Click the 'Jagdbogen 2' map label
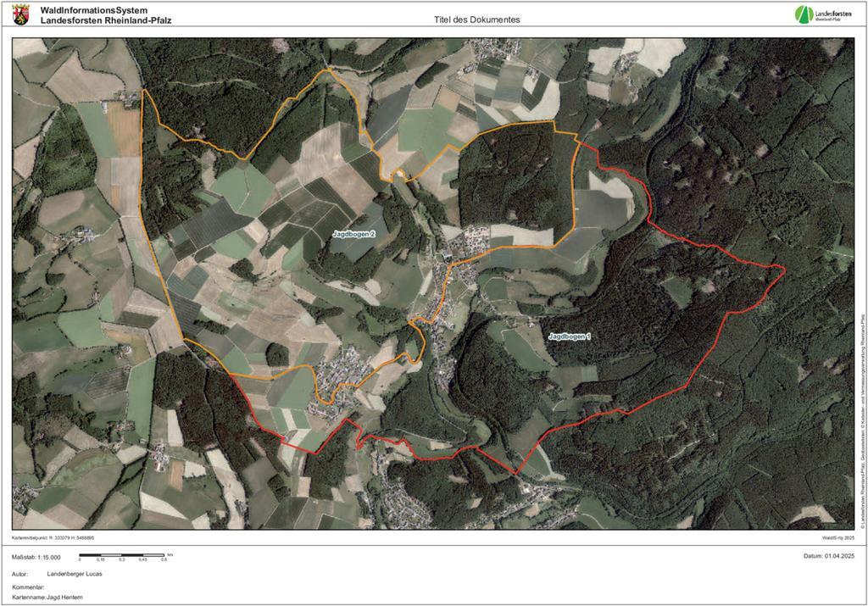This screenshot has height=606, width=868. pos(353,232)
